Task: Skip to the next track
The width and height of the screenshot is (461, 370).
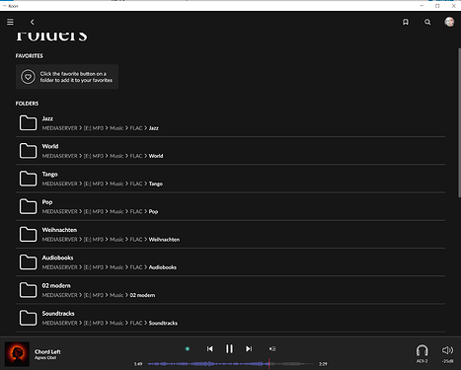Action: coord(249,348)
